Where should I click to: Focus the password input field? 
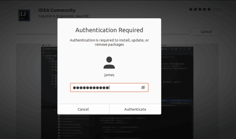coord(104,88)
